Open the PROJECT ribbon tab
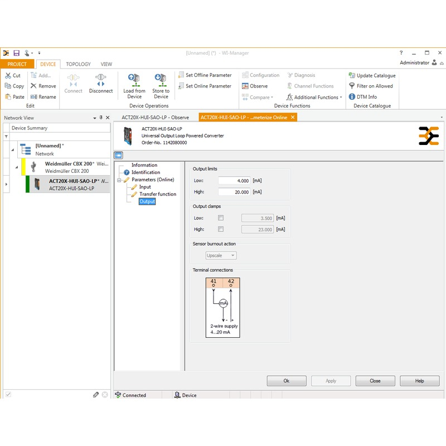 [x=17, y=64]
